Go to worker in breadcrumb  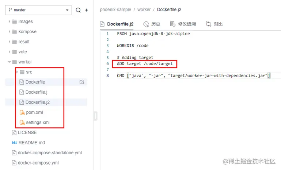(x=144, y=9)
